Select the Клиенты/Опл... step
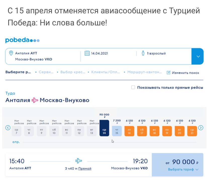This screenshot has height=180, width=208. click(106, 72)
